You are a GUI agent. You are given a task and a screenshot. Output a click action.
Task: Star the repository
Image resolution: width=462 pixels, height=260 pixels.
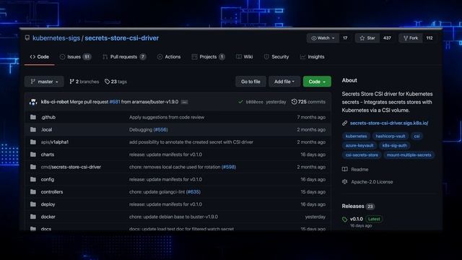(x=367, y=38)
